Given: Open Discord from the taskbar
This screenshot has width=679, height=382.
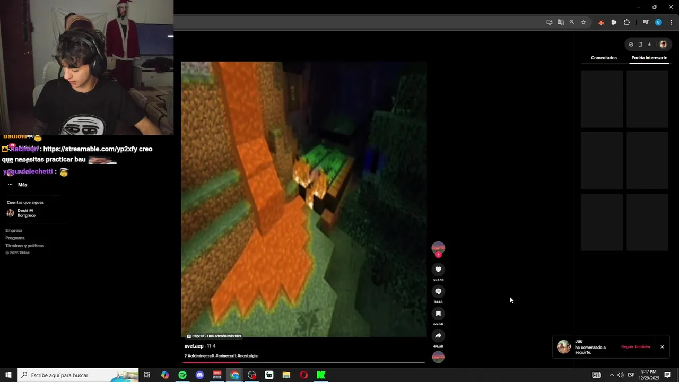Looking at the screenshot, I should click(x=200, y=375).
